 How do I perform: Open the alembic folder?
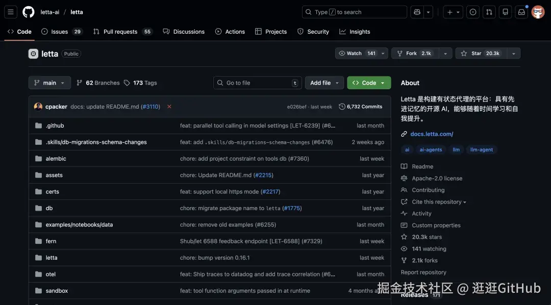[56, 159]
